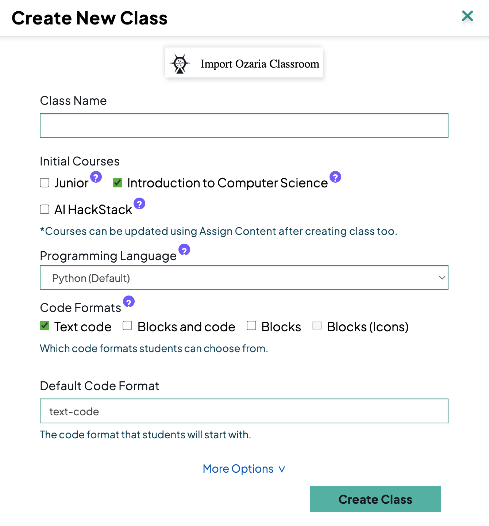
Task: Open the Programming Language dropdown
Action: pyautogui.click(x=244, y=278)
